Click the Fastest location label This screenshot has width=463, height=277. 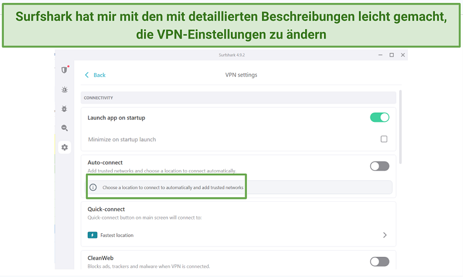117,235
